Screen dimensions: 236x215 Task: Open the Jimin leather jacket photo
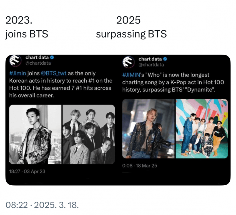click(x=148, y=128)
